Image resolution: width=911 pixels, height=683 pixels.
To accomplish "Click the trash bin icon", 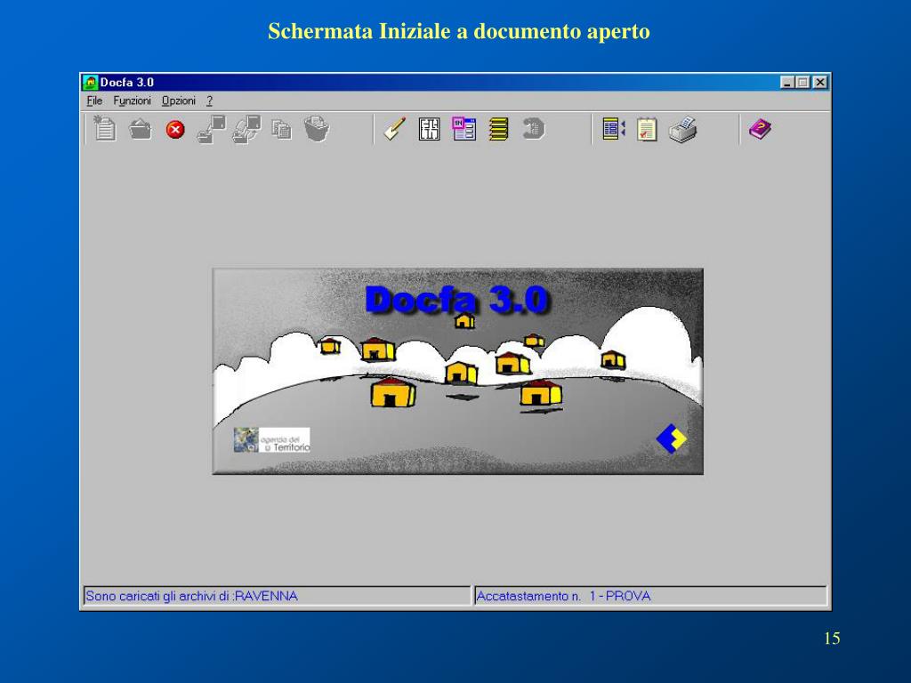I will pos(317,128).
